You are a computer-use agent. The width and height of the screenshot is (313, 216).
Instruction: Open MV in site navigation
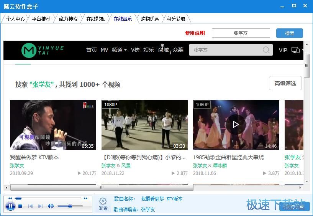[105, 50]
